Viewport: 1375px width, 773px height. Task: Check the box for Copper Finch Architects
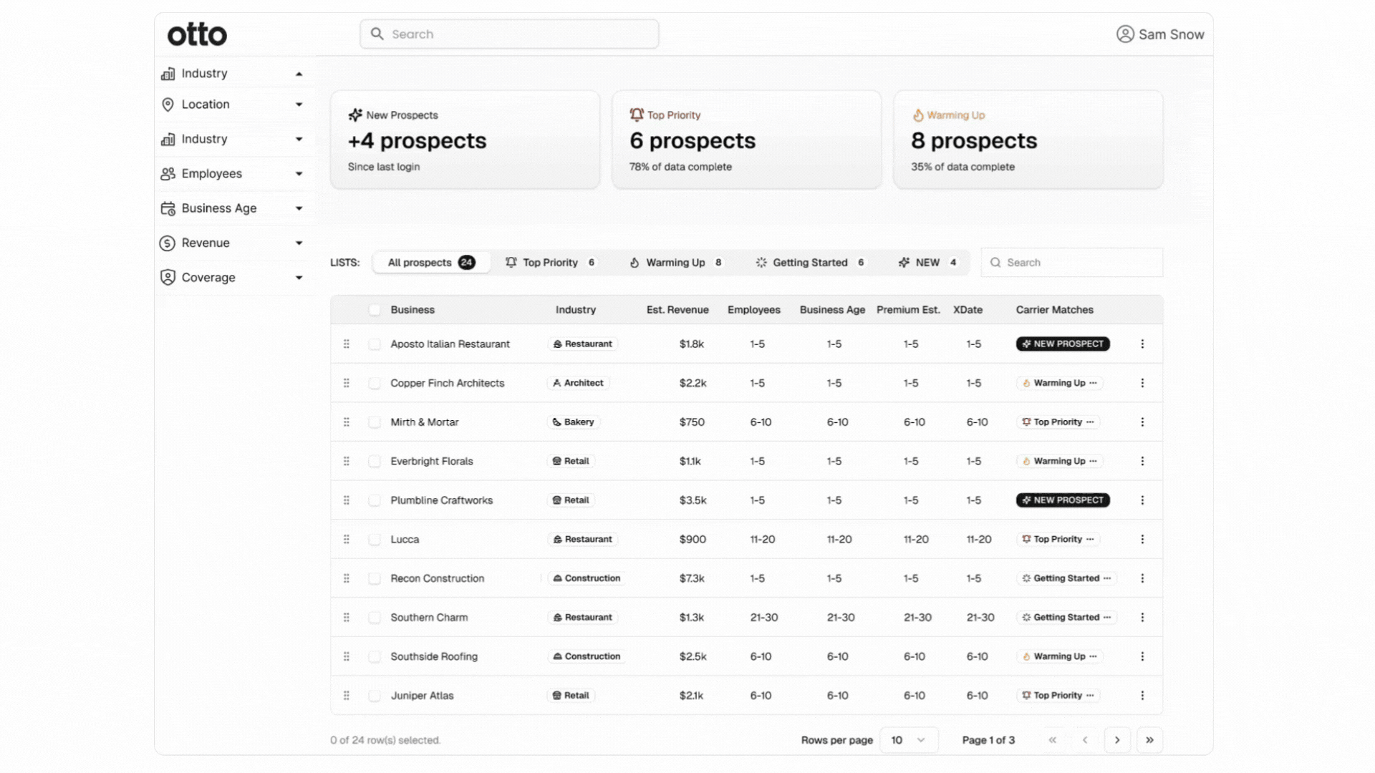(x=375, y=384)
